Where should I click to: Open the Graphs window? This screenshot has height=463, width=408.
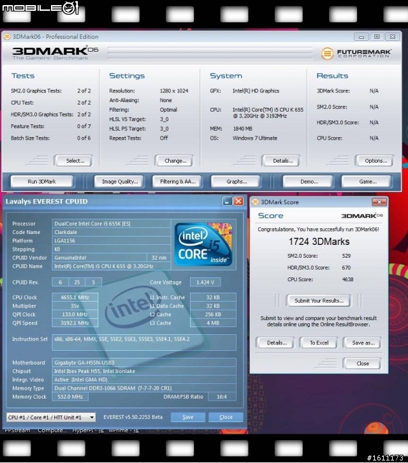pos(237,182)
